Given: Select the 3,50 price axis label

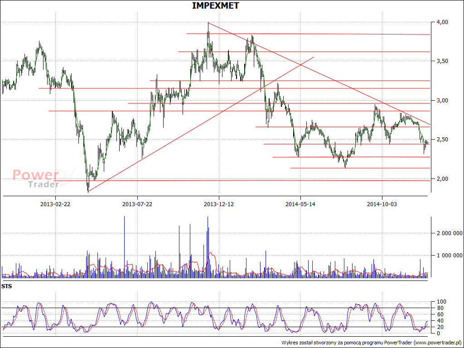Looking at the screenshot, I should point(441,61).
